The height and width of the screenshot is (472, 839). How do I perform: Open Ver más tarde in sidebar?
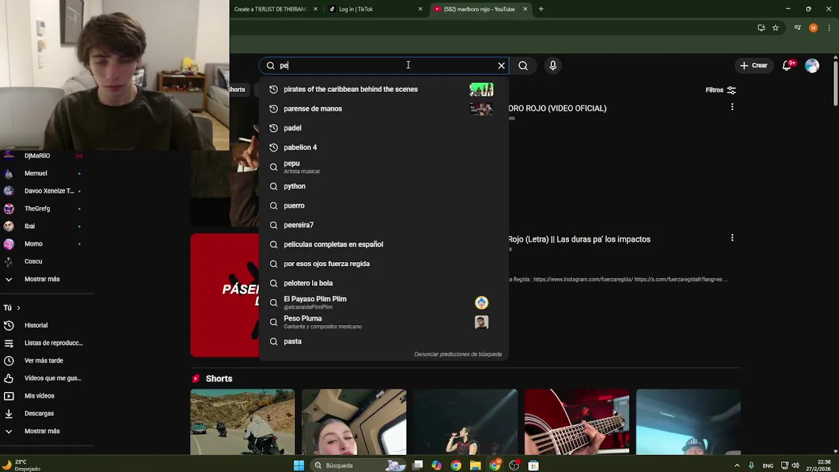[43, 361]
